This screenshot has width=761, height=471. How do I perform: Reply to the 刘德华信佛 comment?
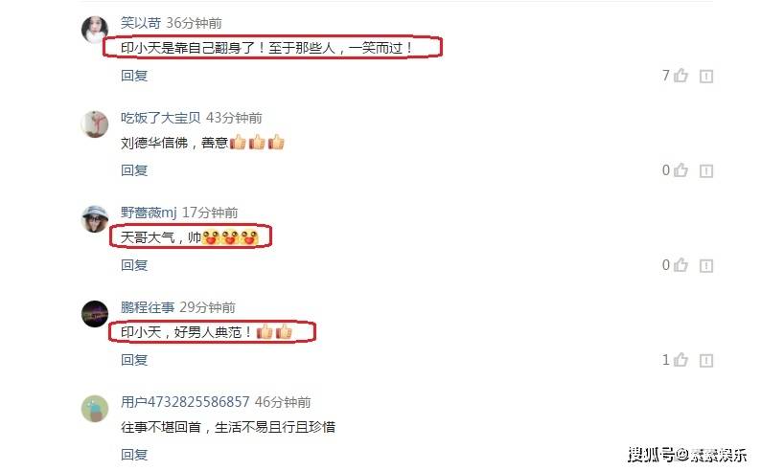[134, 170]
